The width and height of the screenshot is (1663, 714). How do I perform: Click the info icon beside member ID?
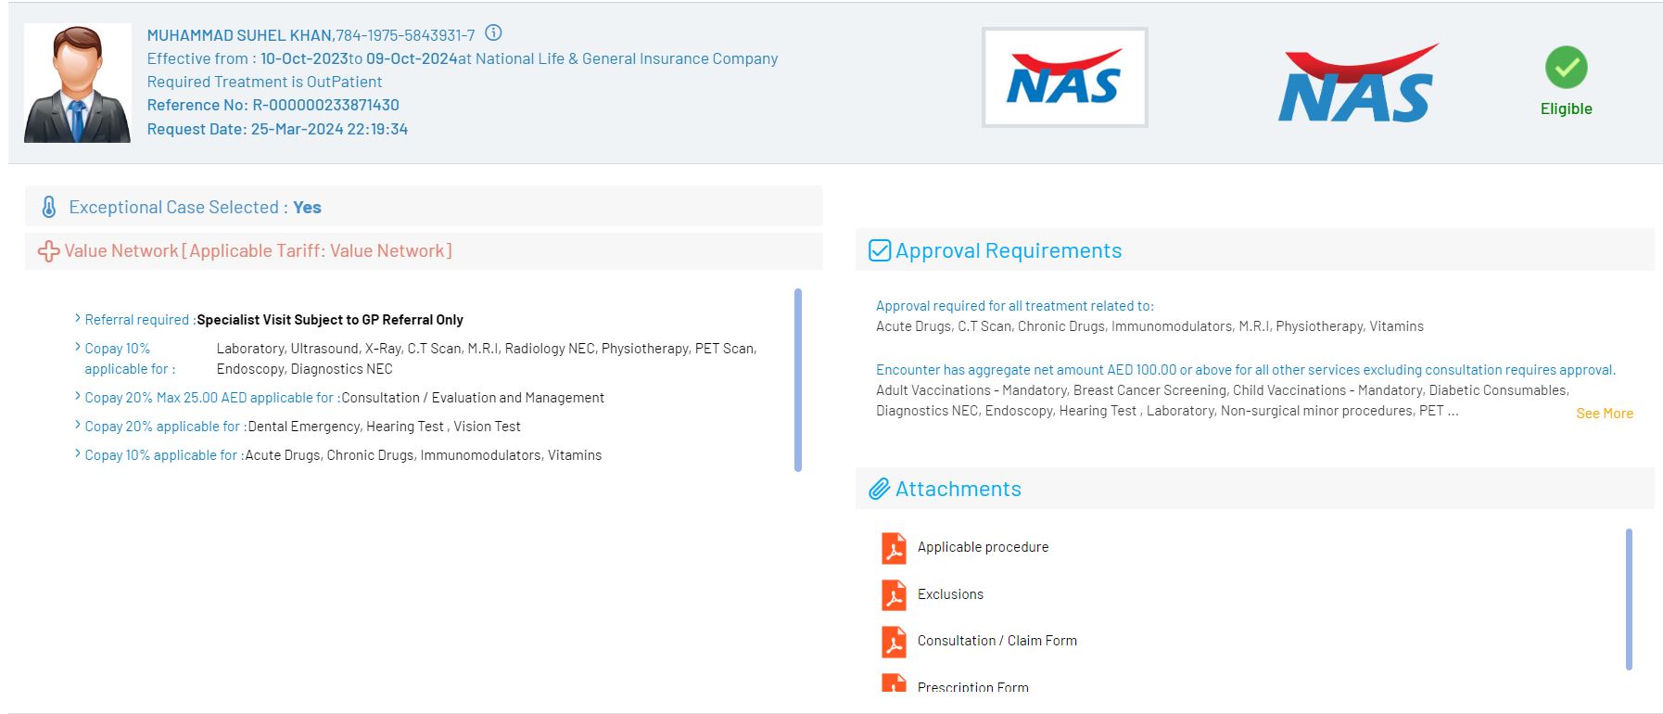(x=494, y=33)
